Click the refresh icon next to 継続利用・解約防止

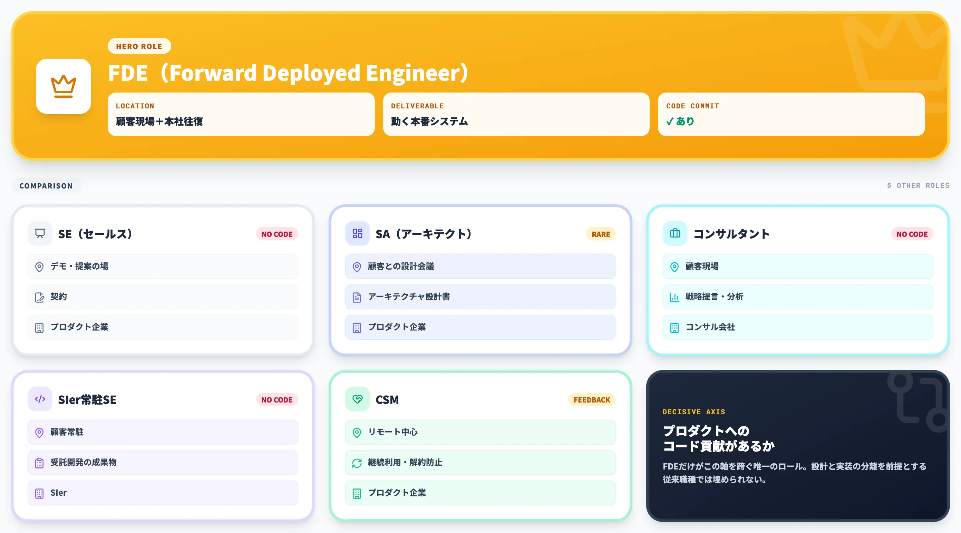[x=357, y=463]
